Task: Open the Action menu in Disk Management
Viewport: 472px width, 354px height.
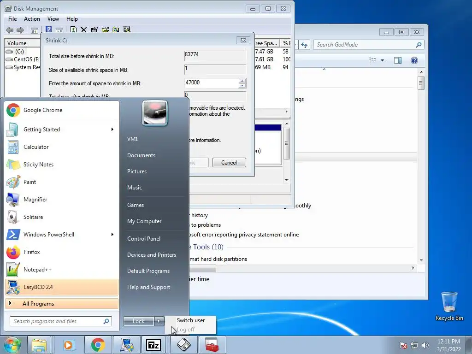Action: coord(32,18)
